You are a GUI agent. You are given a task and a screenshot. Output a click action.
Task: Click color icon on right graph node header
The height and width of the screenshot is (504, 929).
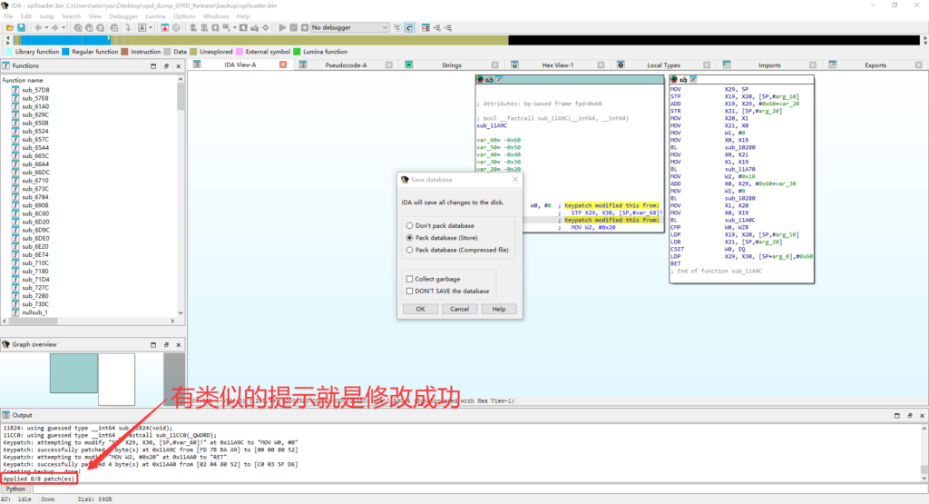coord(674,79)
